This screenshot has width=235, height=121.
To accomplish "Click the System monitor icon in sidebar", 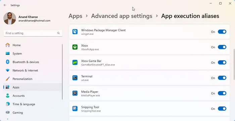I will pos(7,53).
